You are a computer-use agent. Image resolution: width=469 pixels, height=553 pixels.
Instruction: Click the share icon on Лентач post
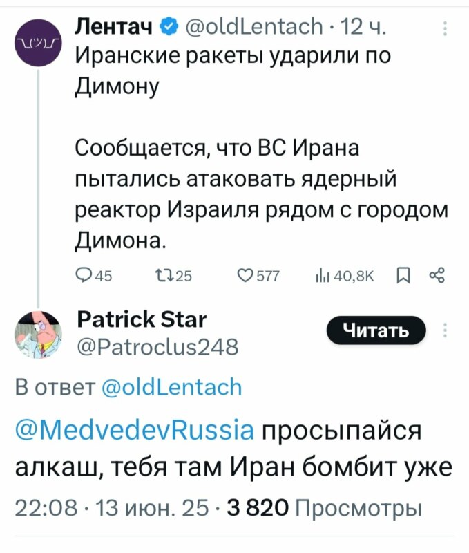point(435,276)
